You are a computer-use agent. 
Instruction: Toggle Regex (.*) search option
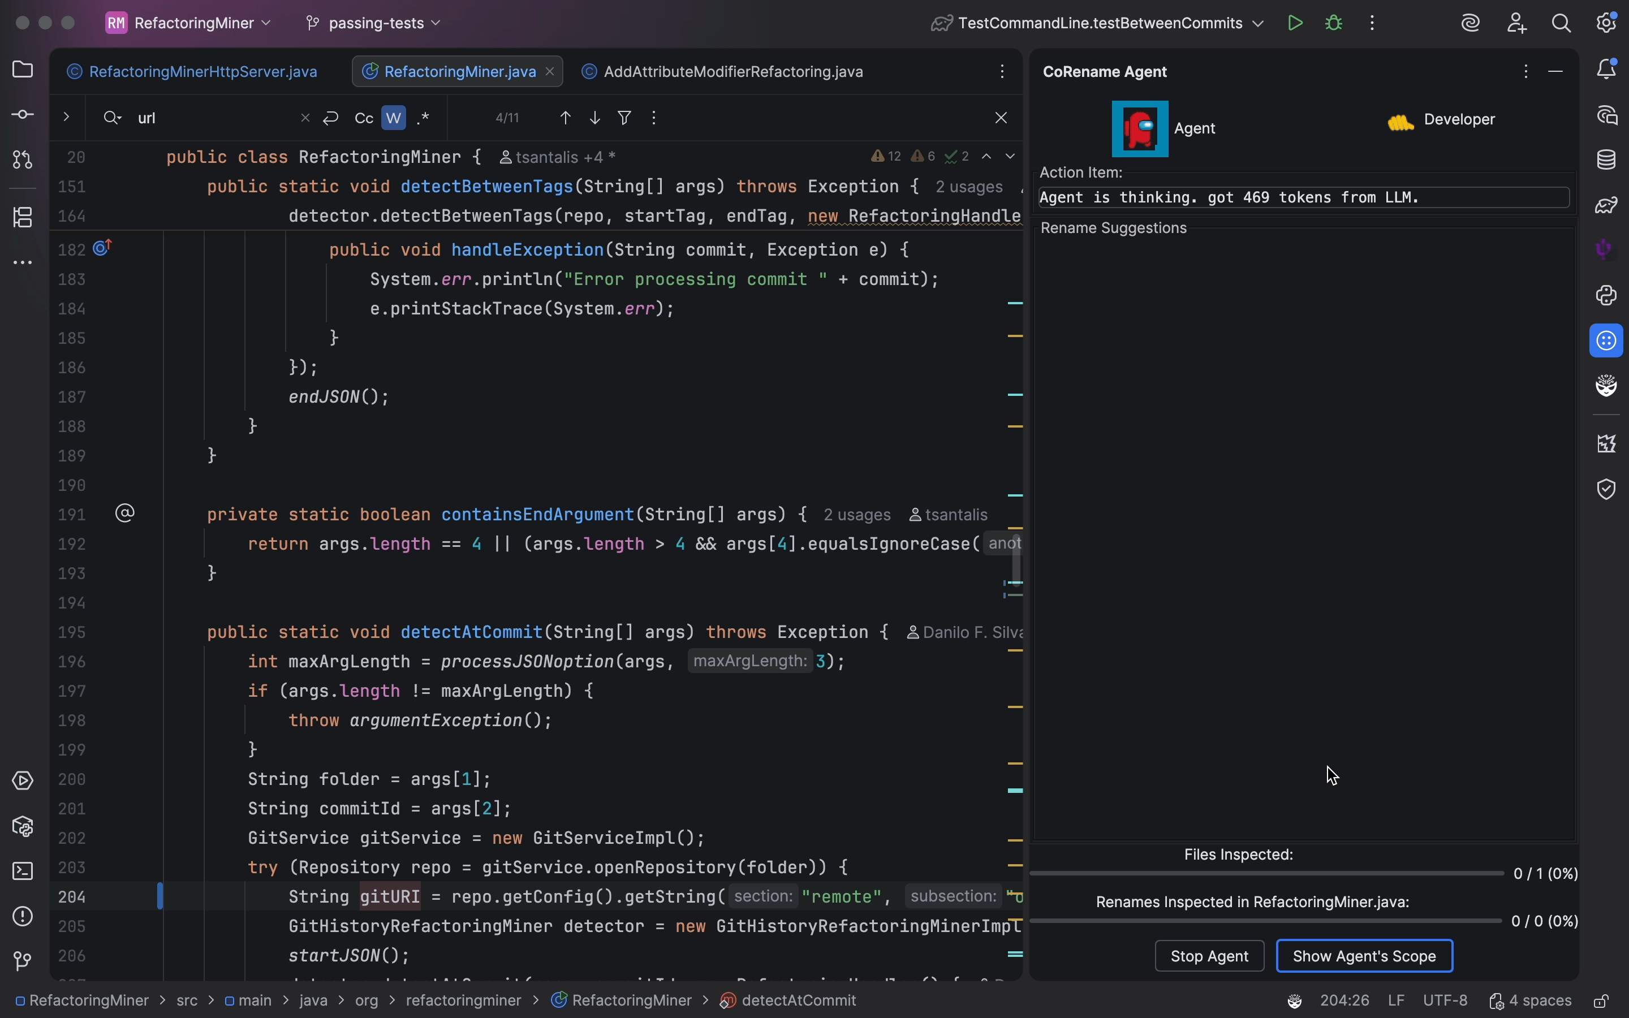coord(424,119)
